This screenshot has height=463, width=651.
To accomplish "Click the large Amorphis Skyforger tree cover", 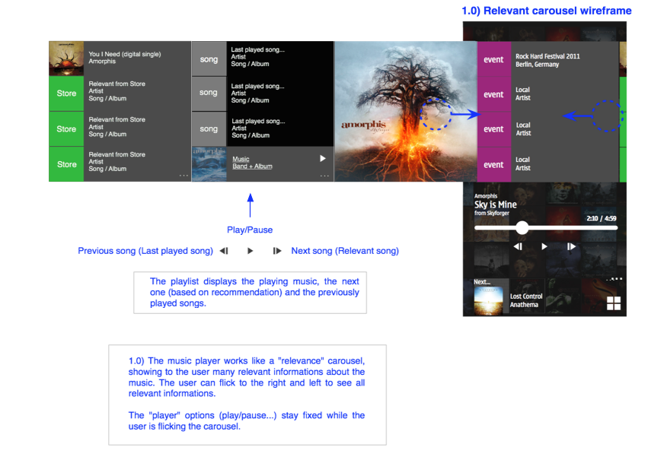I will click(x=406, y=111).
